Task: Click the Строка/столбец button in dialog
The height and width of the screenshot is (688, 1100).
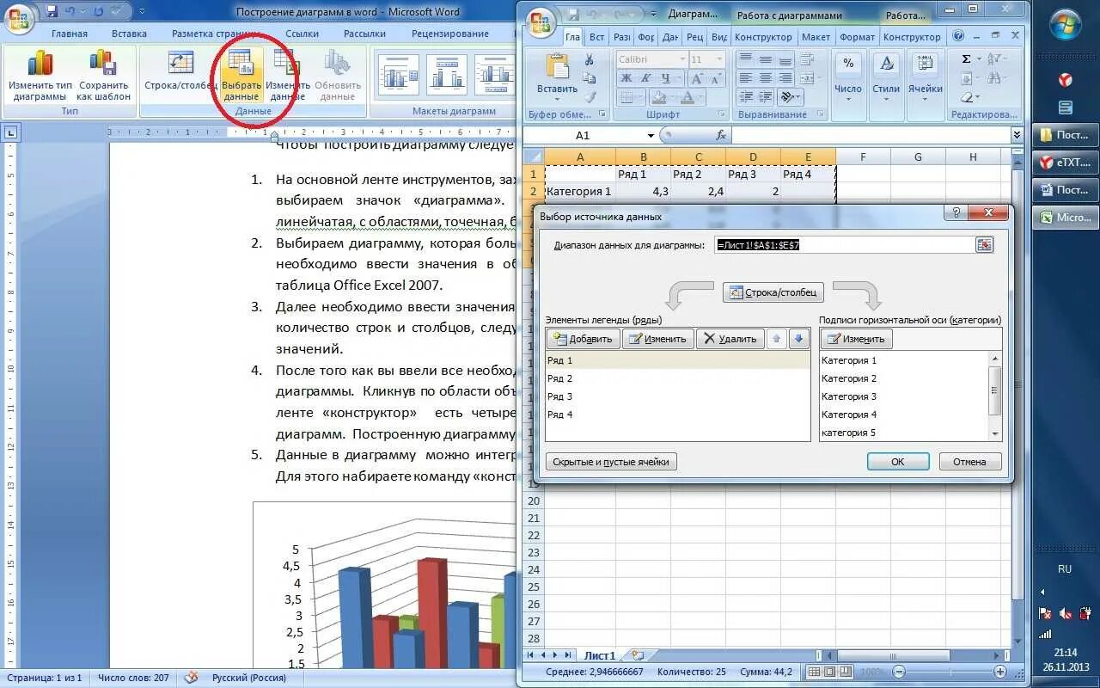Action: (x=773, y=292)
